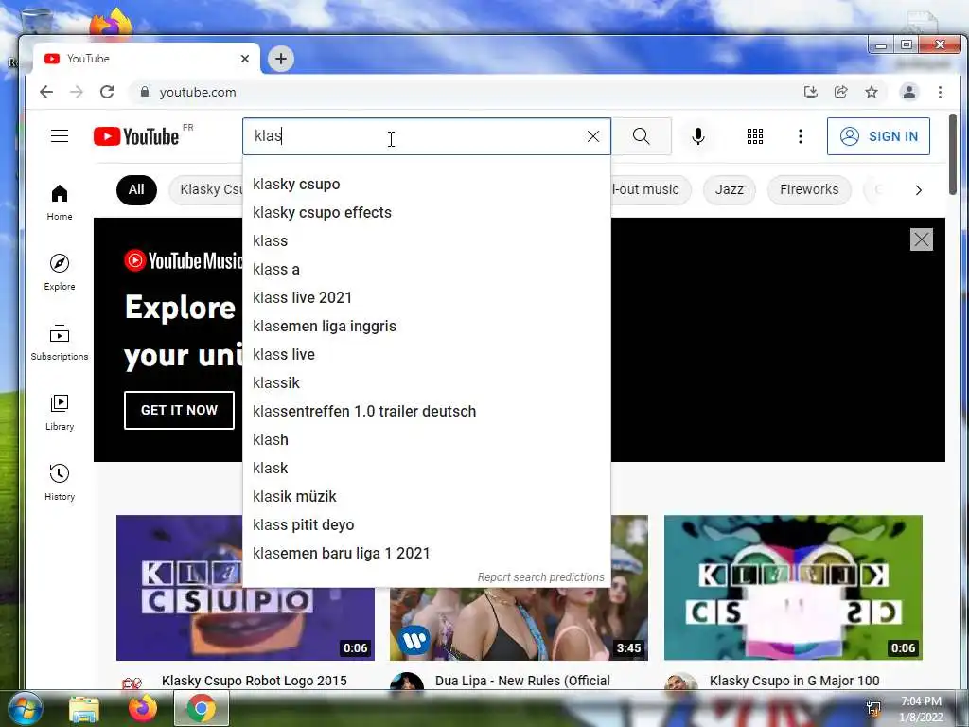This screenshot has height=727, width=969.
Task: Click the magnifying glass search button
Action: click(x=642, y=136)
